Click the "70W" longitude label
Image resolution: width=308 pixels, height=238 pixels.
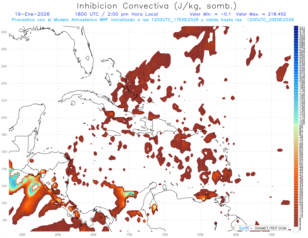tap(165, 234)
